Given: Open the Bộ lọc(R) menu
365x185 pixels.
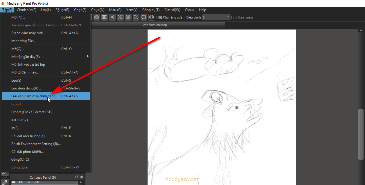Looking at the screenshot, I should (x=62, y=10).
